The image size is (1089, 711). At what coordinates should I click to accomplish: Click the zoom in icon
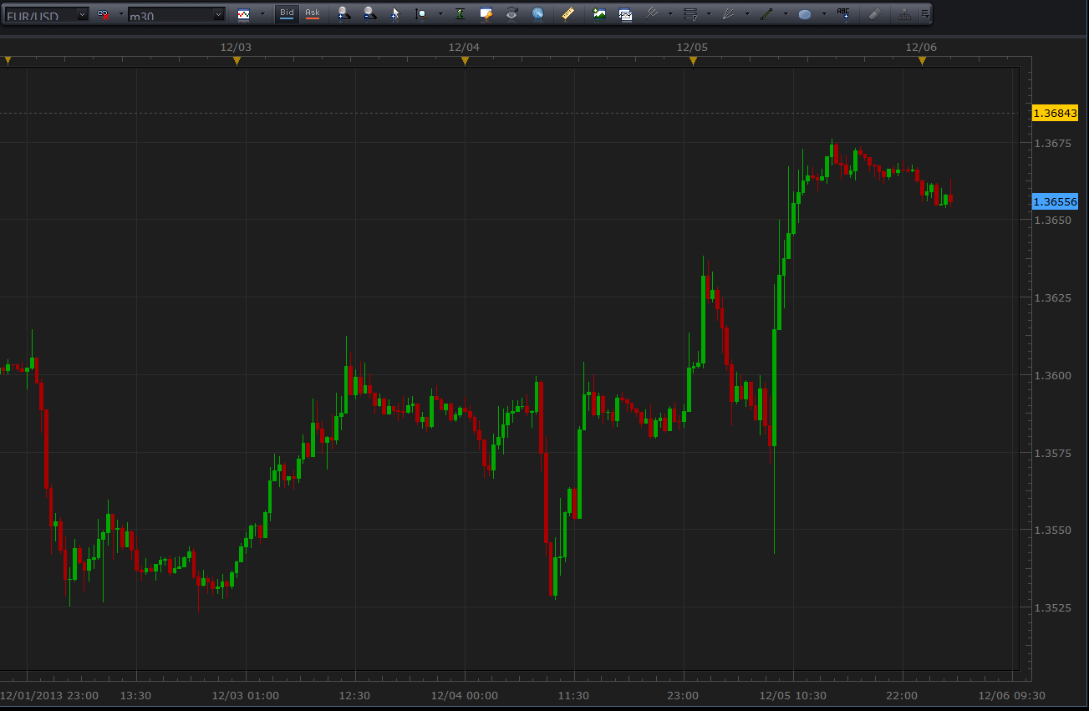point(343,13)
